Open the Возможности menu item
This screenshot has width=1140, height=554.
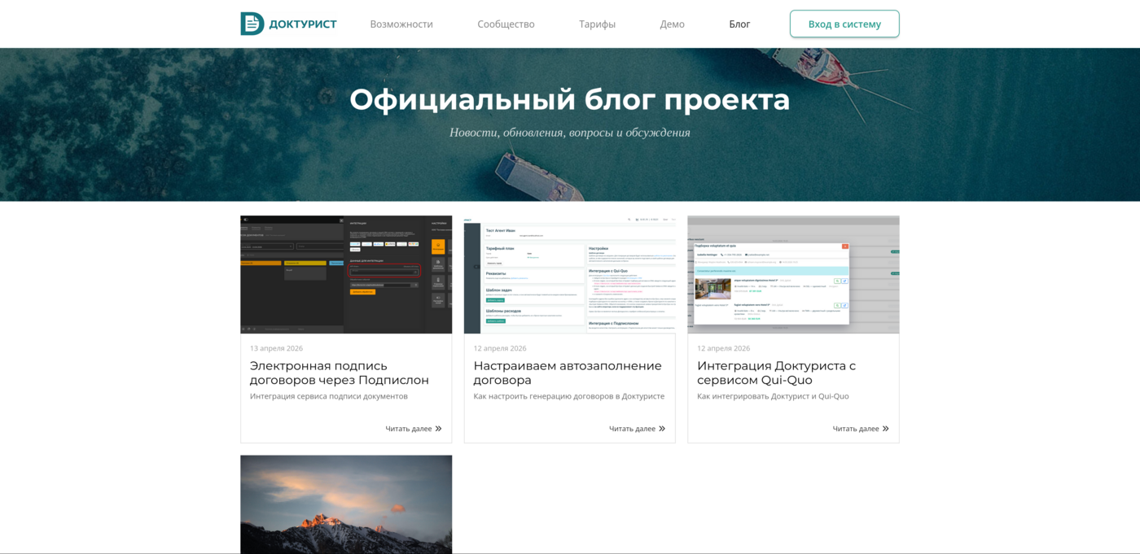point(401,24)
